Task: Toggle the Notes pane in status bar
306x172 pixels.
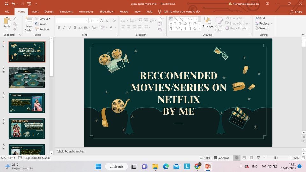Action: [x=205, y=158]
